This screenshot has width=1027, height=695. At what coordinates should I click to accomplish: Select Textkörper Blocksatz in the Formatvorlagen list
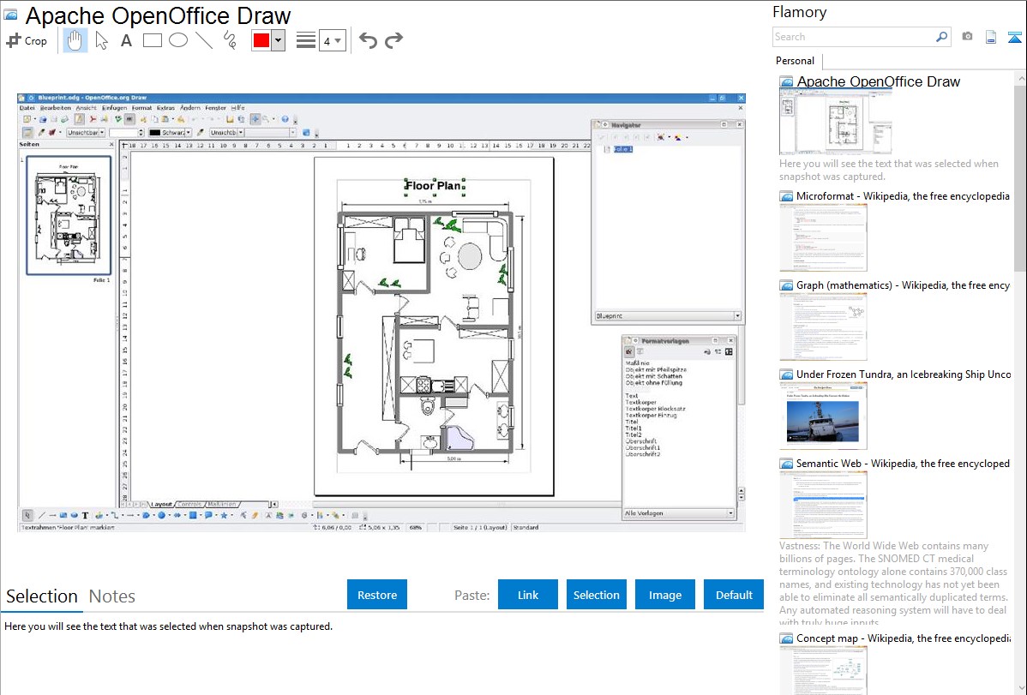click(x=656, y=409)
